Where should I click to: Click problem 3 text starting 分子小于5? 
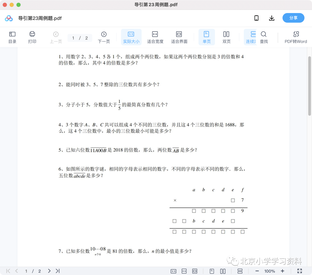coord(113,105)
